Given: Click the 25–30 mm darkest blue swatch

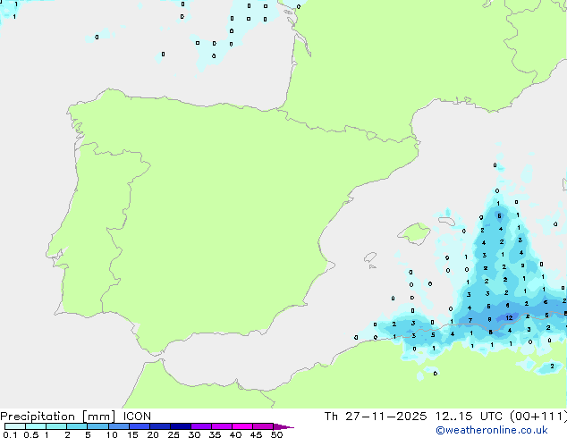Looking at the screenshot, I should click(181, 426).
